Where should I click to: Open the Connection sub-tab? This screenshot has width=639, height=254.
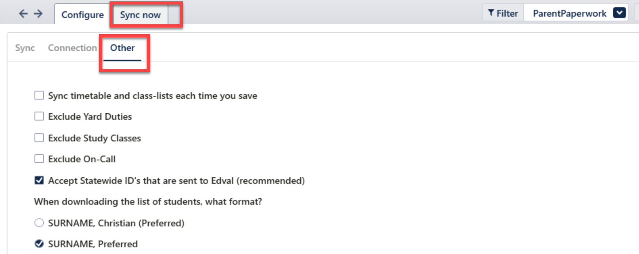pyautogui.click(x=72, y=48)
